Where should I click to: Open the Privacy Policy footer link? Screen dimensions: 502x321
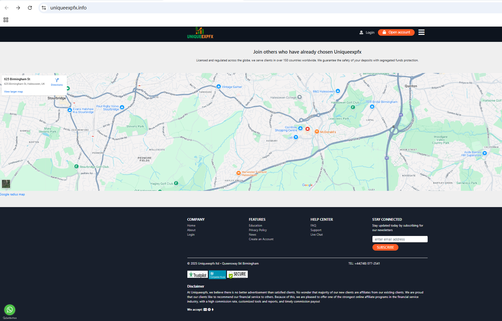tap(258, 230)
